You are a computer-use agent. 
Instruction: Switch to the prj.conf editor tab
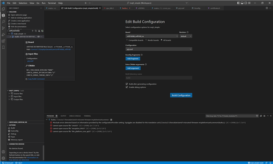tap(181, 8)
